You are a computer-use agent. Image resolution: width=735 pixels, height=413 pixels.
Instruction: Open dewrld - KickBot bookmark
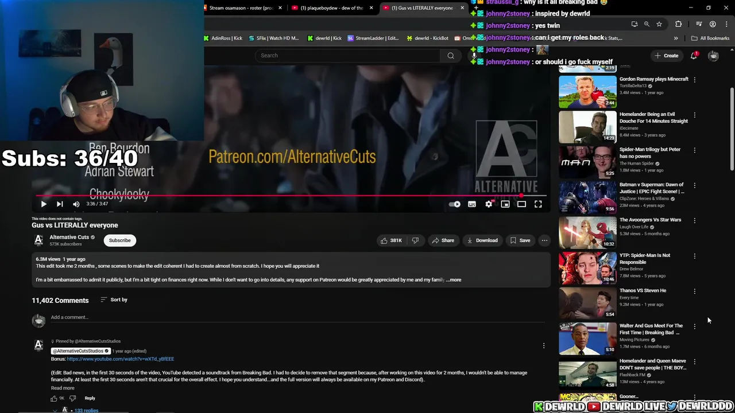point(428,38)
